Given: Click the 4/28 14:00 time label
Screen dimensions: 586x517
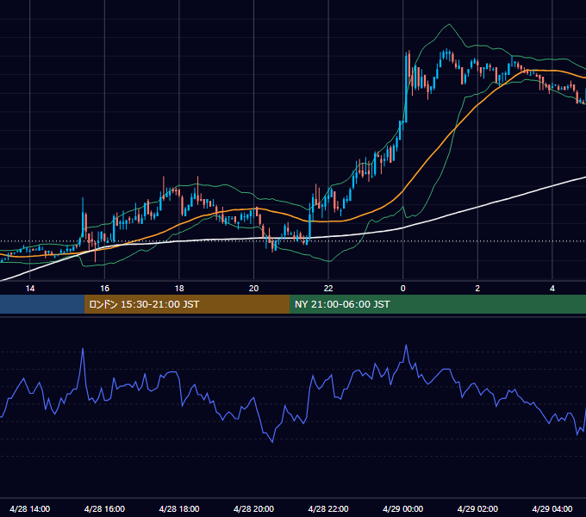Looking at the screenshot, I should pos(30,508).
